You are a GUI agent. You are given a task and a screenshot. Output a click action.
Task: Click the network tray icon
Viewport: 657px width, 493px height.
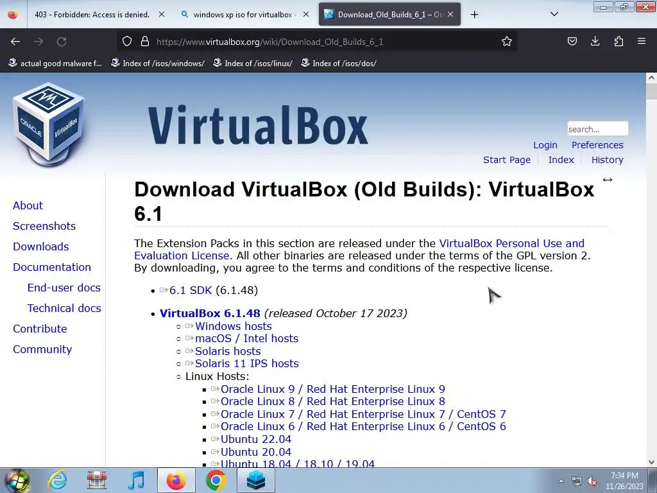tap(577, 481)
